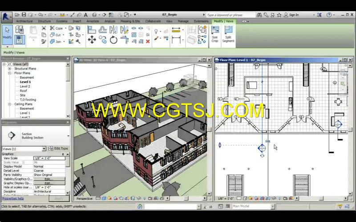Toggle crop view in plan view bar
Image resolution: width=356 pixels, height=222 pixels.
coord(262,198)
